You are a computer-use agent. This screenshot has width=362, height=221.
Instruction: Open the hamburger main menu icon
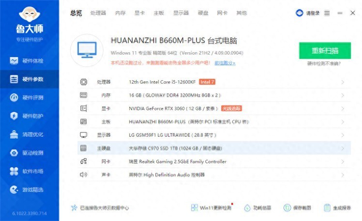327,13
